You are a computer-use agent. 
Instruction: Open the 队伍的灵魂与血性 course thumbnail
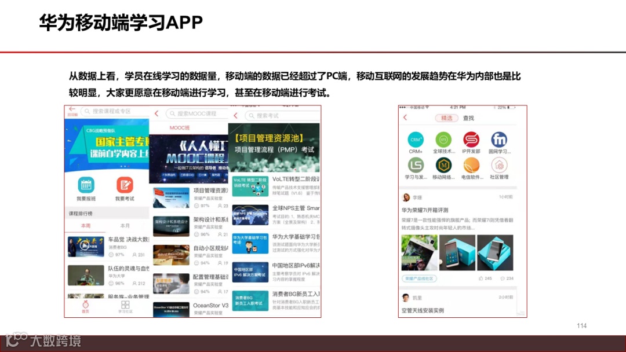click(86, 275)
